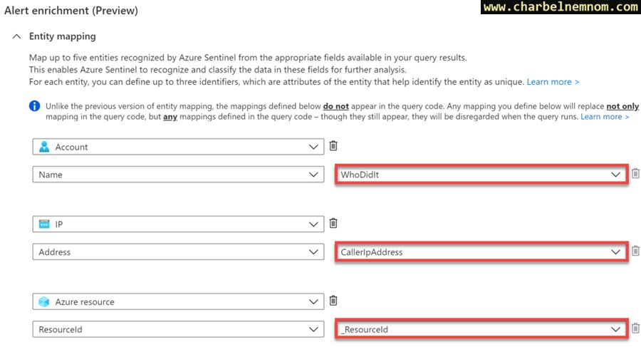Click the IP entity icon
This screenshot has height=349, width=641.
click(44, 224)
